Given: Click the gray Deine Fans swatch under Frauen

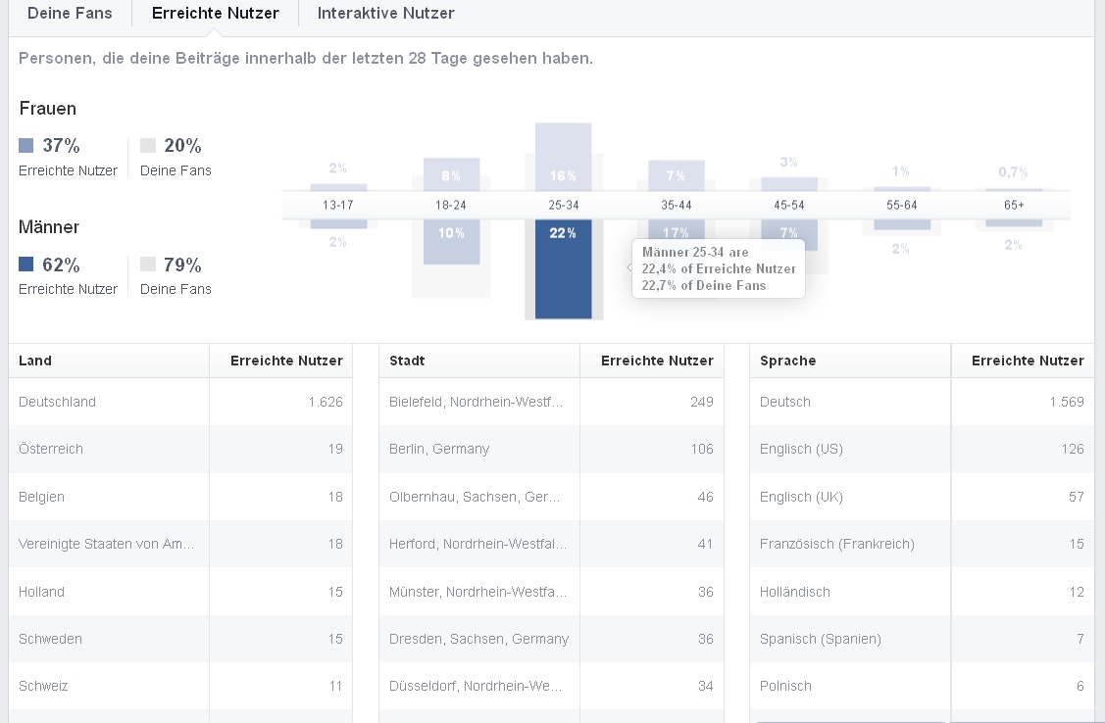Looking at the screenshot, I should (x=148, y=146).
